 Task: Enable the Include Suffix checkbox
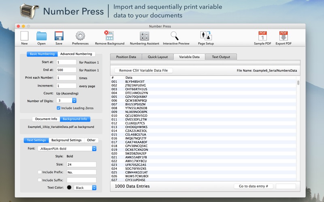pyautogui.click(x=40, y=180)
